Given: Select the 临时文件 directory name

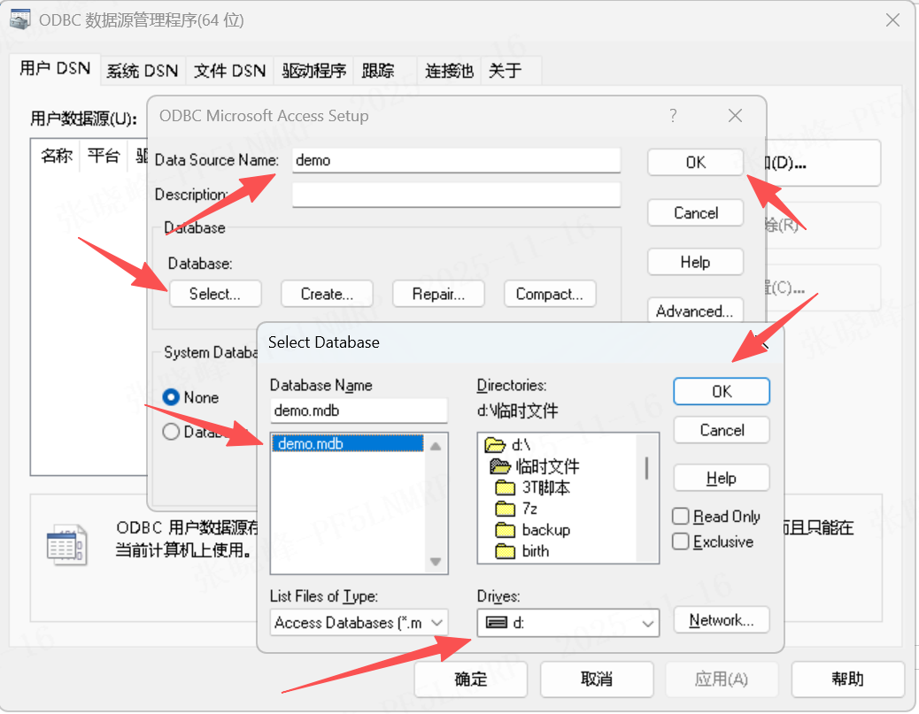Looking at the screenshot, I should pos(547,467).
